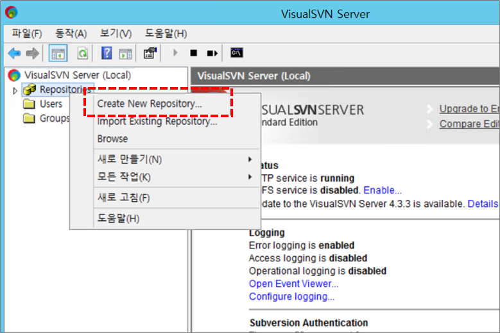Open the Details update link
Image resolution: width=500 pixels, height=333 pixels.
[x=483, y=204]
